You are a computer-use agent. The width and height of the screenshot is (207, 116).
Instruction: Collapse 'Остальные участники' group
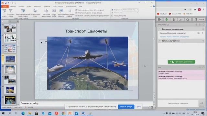[160, 41]
